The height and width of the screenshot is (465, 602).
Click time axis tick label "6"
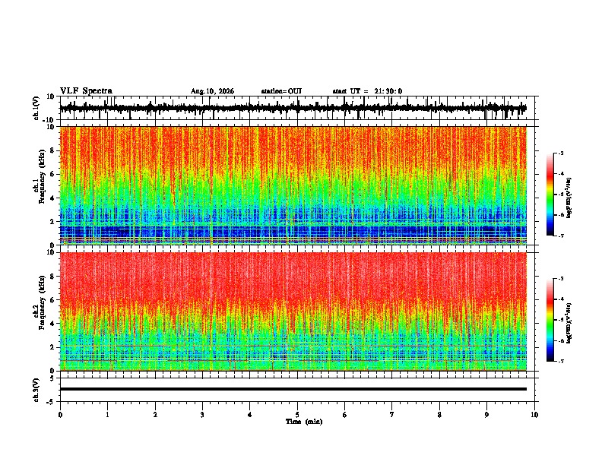click(x=345, y=415)
